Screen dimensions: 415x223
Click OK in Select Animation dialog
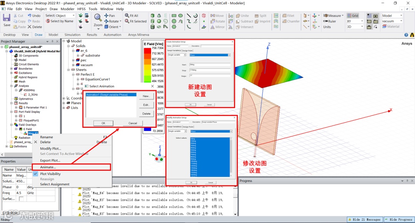(x=103, y=123)
